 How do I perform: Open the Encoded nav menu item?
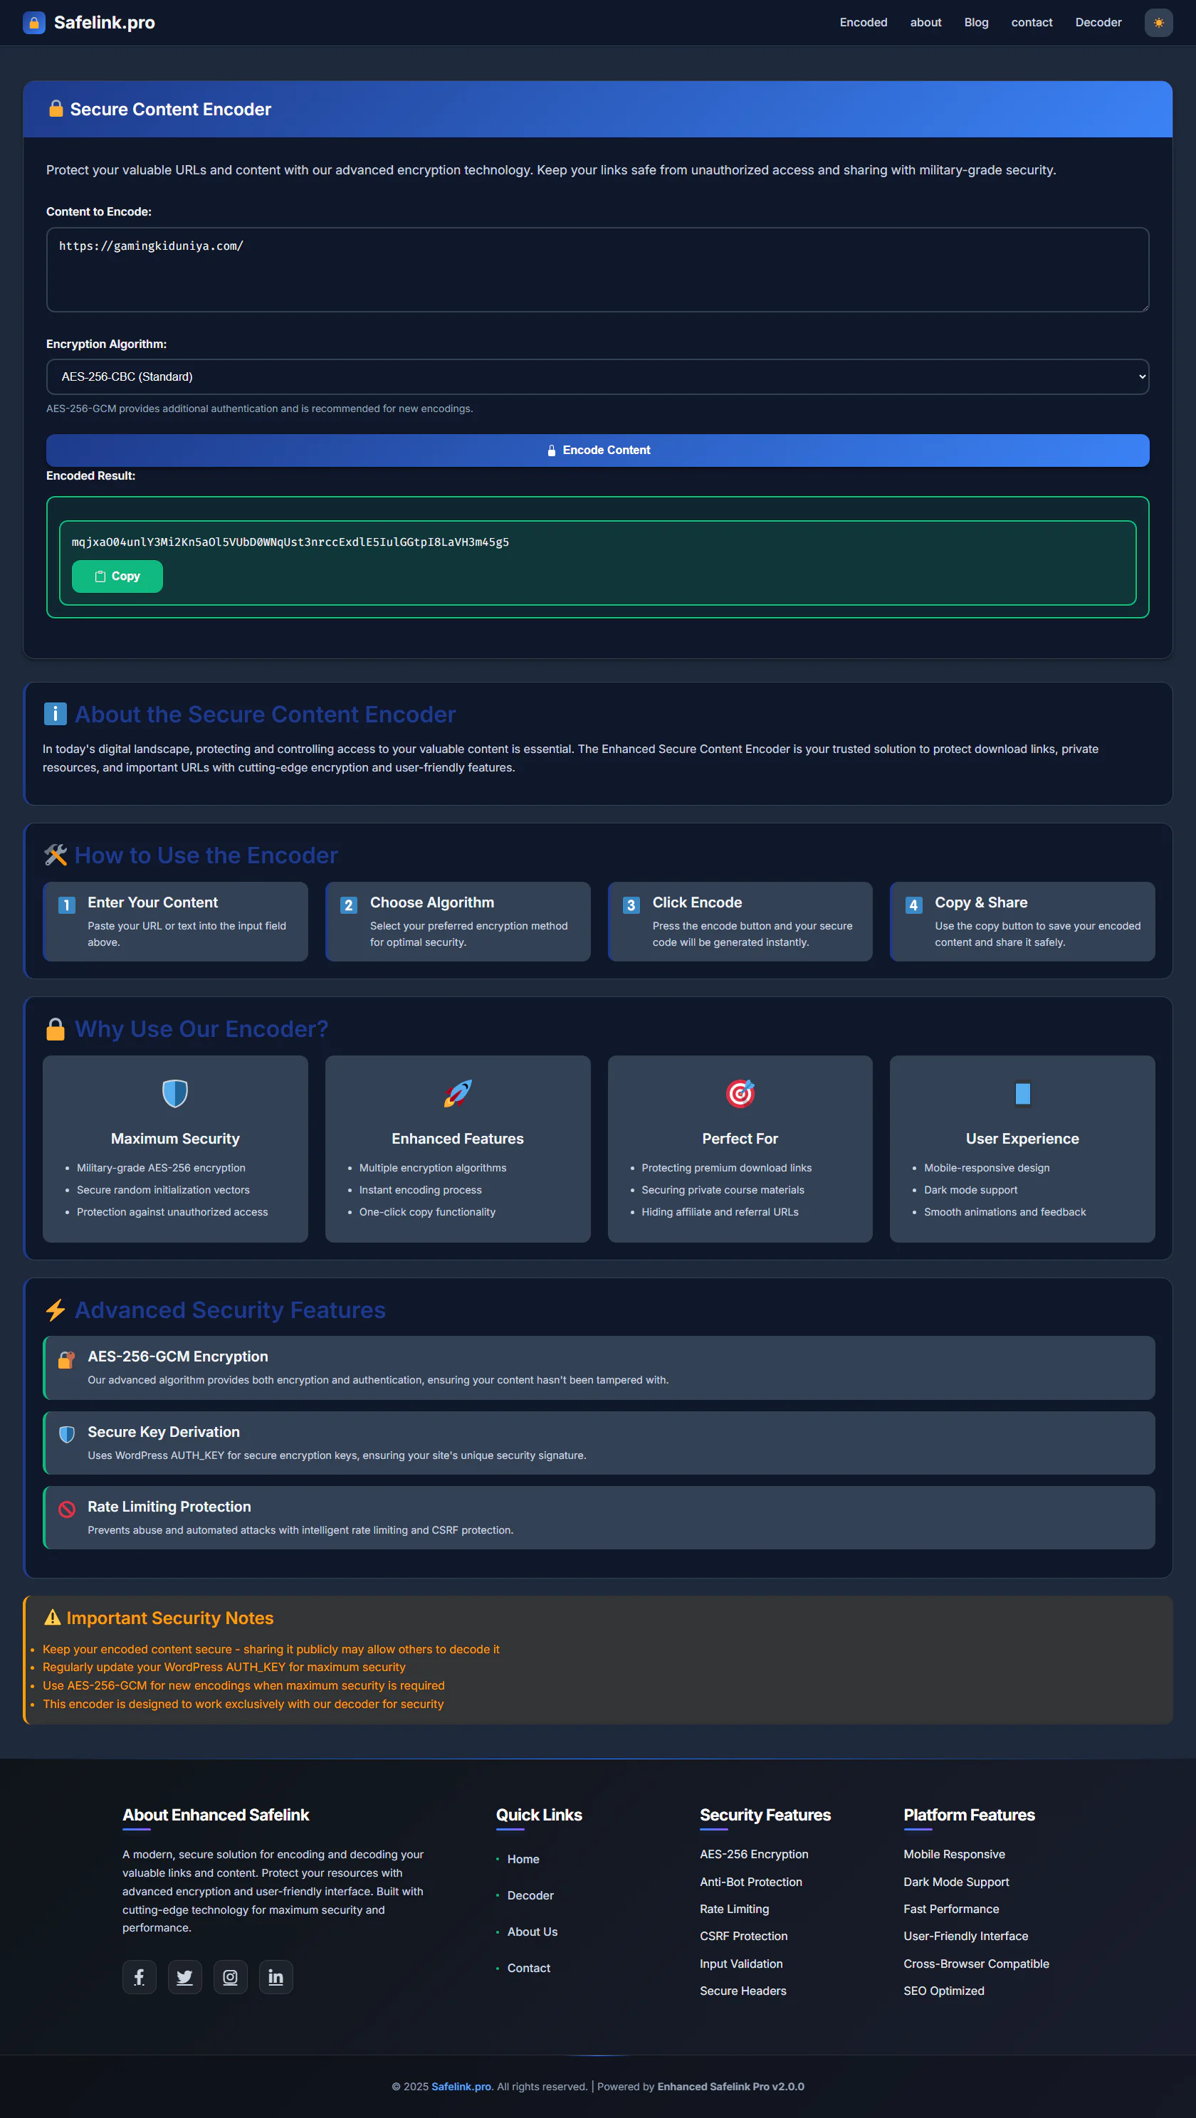coord(863,23)
